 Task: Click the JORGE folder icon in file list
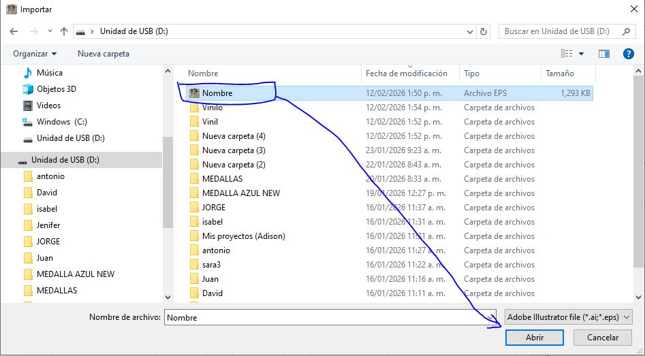pyautogui.click(x=194, y=208)
